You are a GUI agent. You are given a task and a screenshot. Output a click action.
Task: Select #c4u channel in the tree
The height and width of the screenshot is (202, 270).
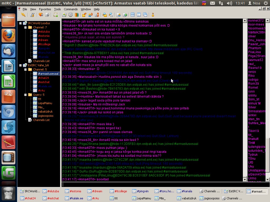41,90
